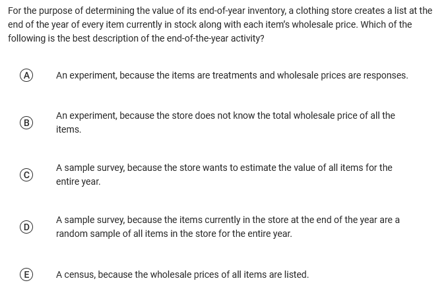Click the question line 'following is the best description'
Screen dimensions: 448x289
coord(136,38)
